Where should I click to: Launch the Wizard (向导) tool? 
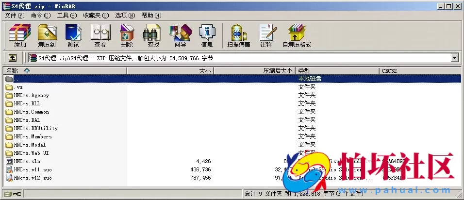click(x=180, y=36)
